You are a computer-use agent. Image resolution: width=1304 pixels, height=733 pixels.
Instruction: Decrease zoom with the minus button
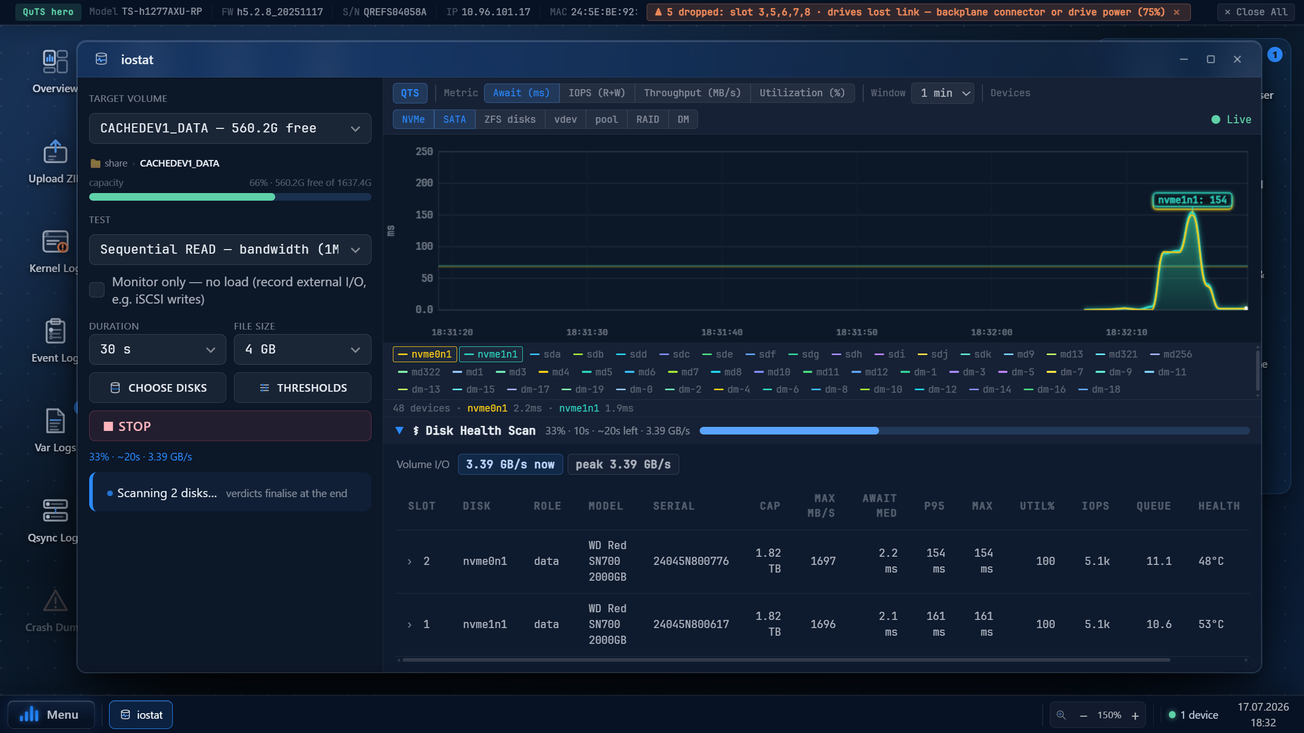(1083, 715)
